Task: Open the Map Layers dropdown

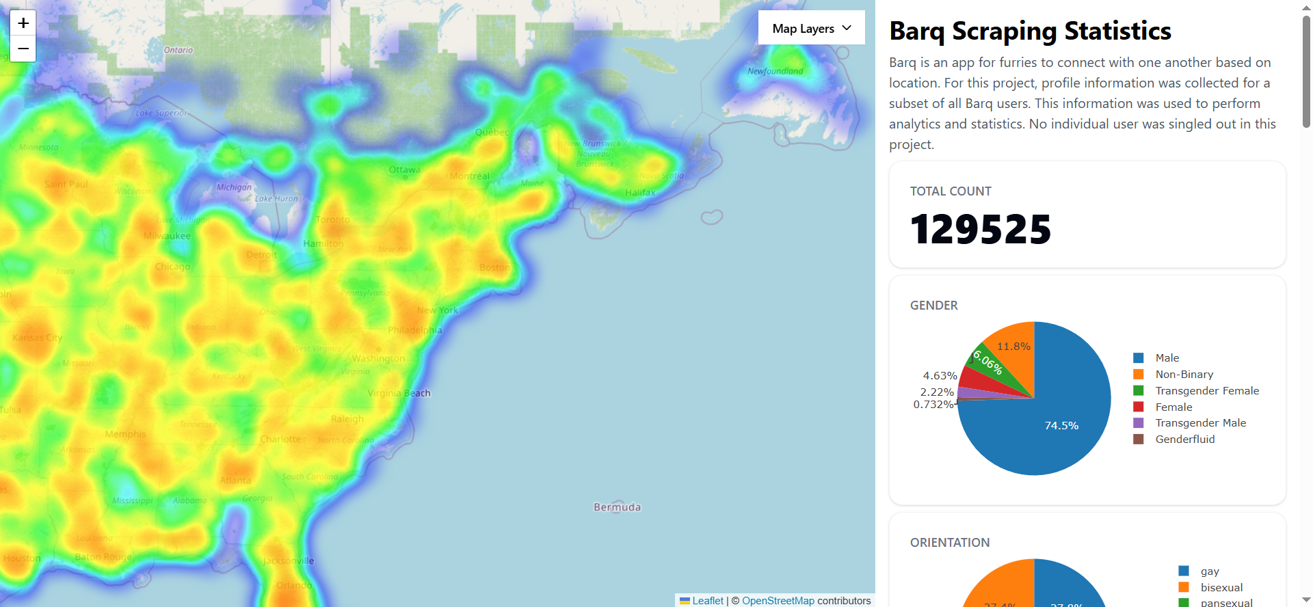Action: [x=812, y=28]
